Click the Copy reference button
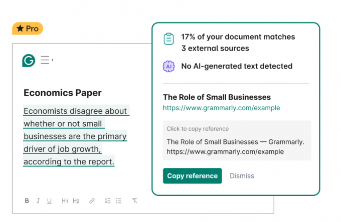 point(193,176)
